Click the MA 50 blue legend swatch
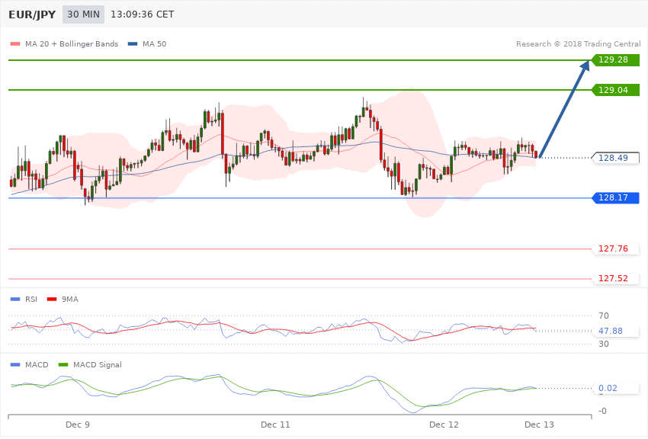 (x=133, y=43)
